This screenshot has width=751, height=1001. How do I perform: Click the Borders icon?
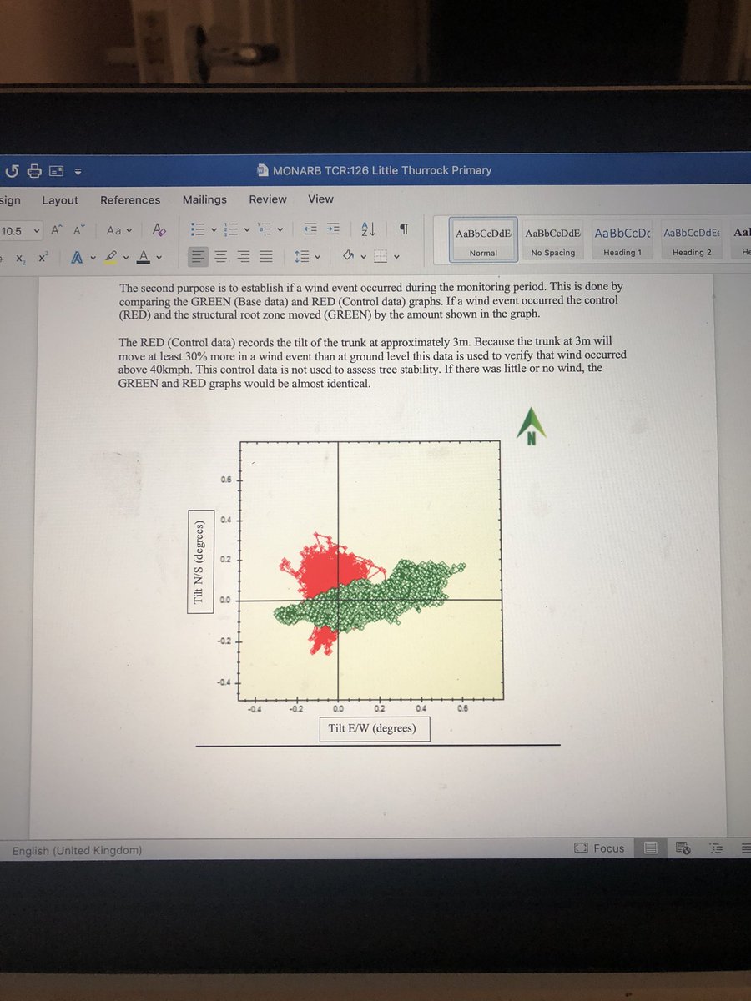point(381,255)
